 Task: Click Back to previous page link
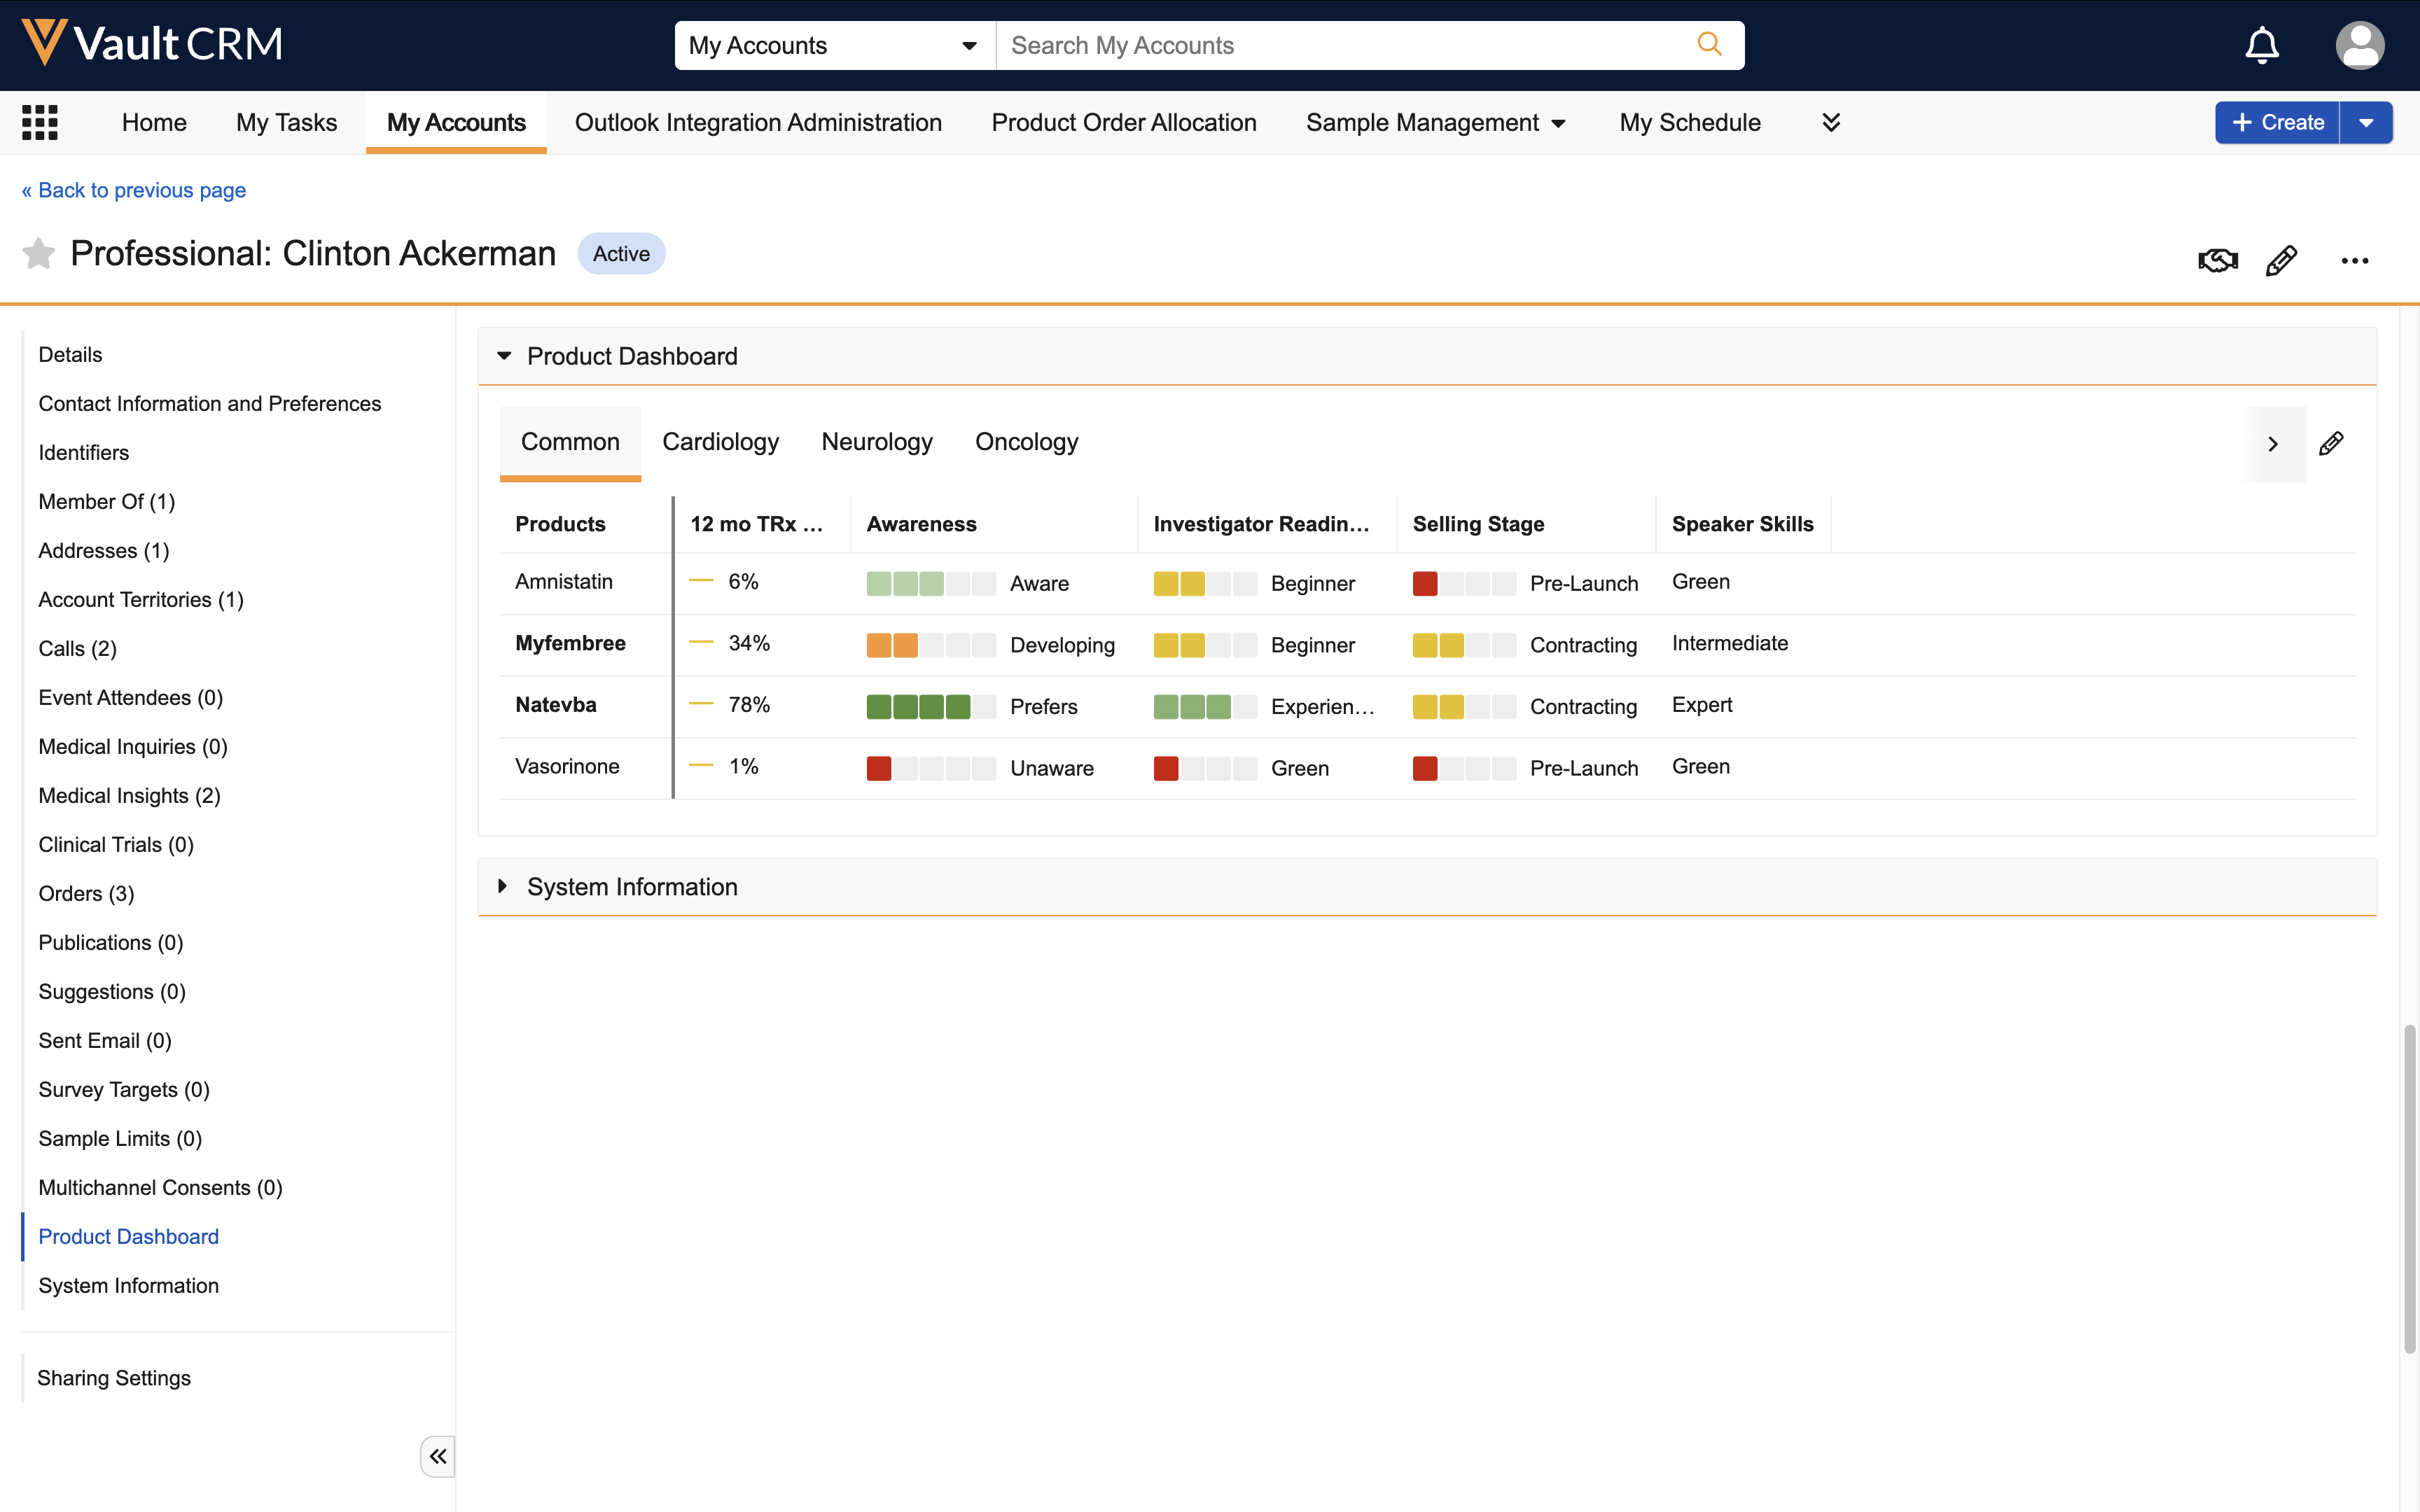click(134, 190)
